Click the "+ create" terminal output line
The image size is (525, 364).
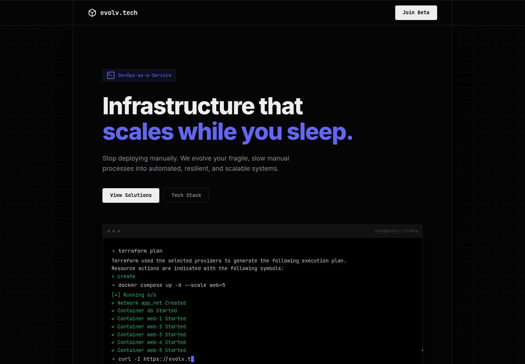pyautogui.click(x=123, y=277)
